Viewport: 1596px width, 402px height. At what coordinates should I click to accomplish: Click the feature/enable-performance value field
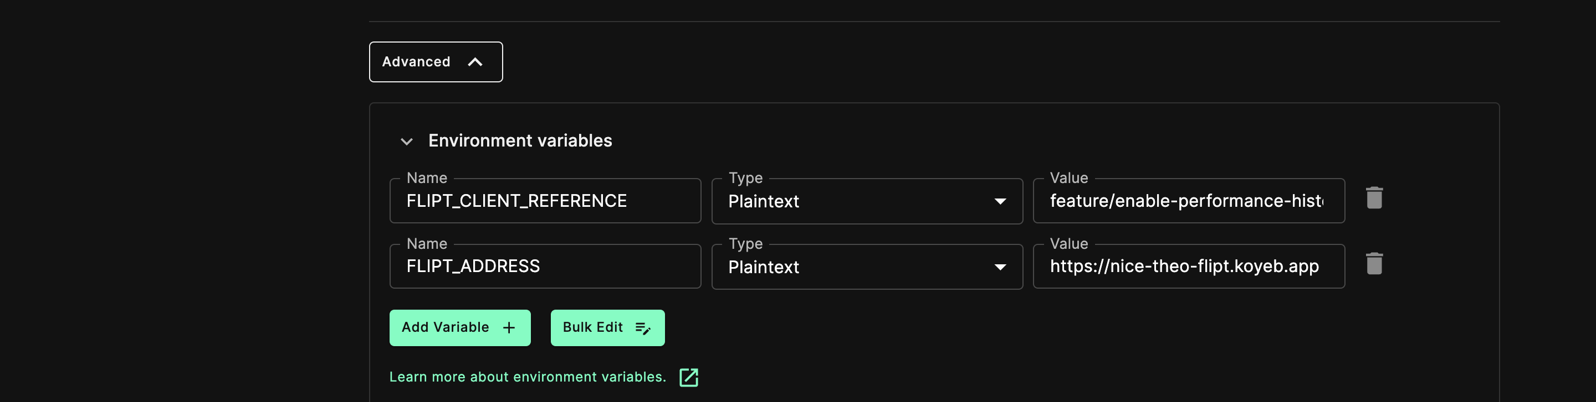click(1188, 201)
